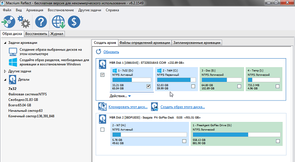
Task: Click the Windows logo icon in the backup tasks
Action: [x=13, y=62]
